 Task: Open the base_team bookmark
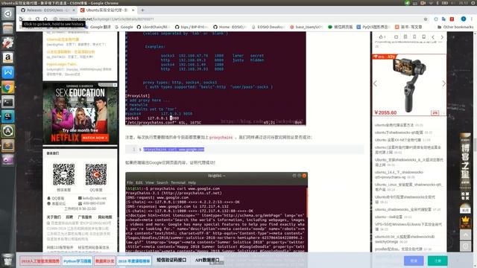[x=306, y=27]
